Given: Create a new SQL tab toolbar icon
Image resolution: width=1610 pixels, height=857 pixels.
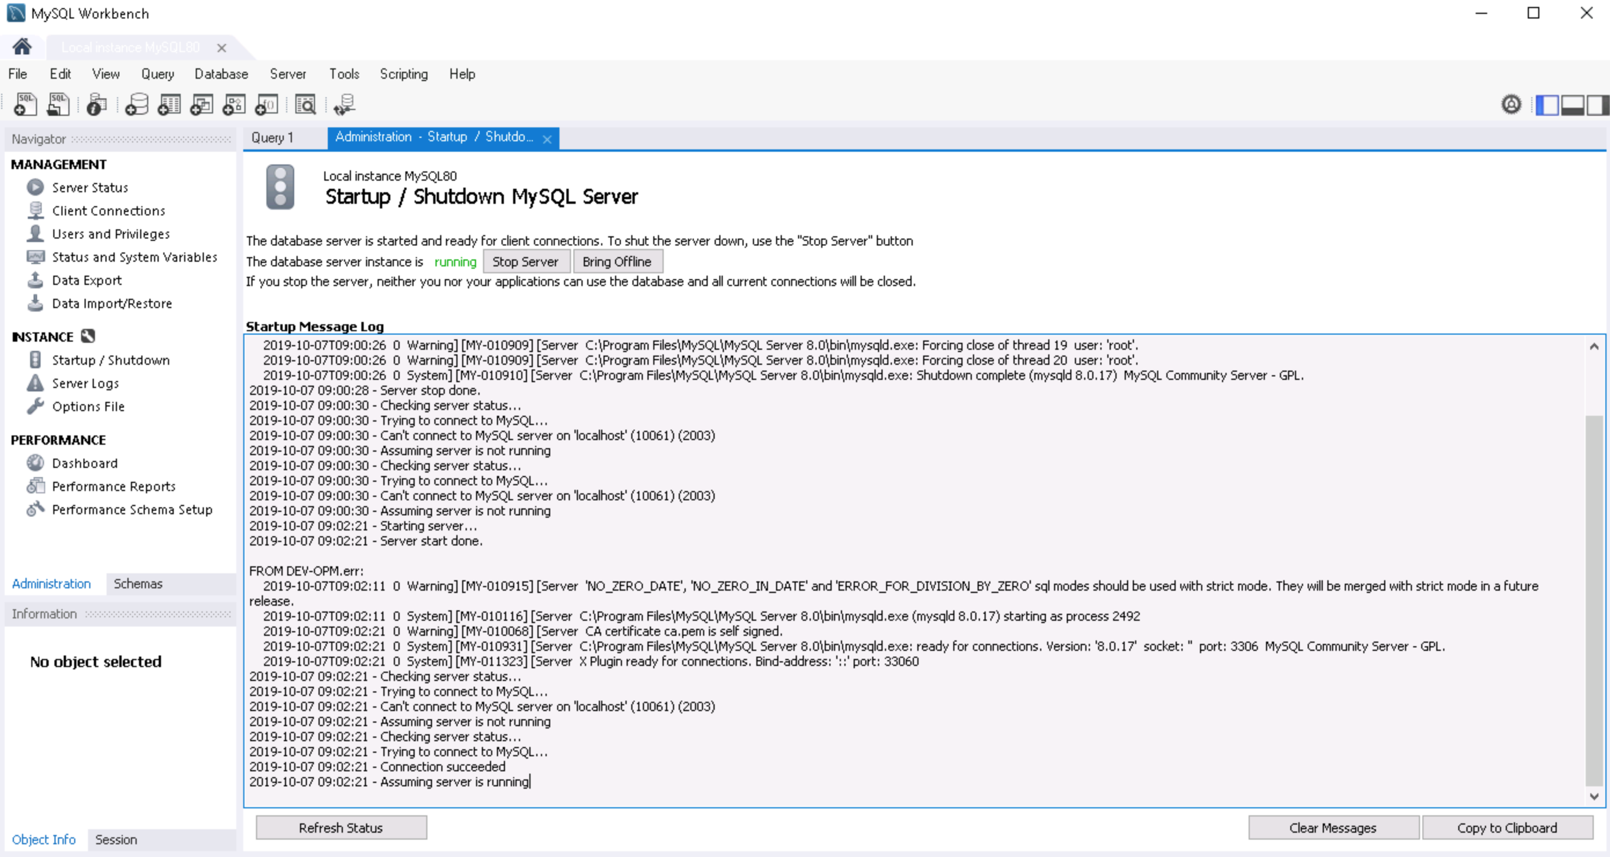Looking at the screenshot, I should pos(25,104).
